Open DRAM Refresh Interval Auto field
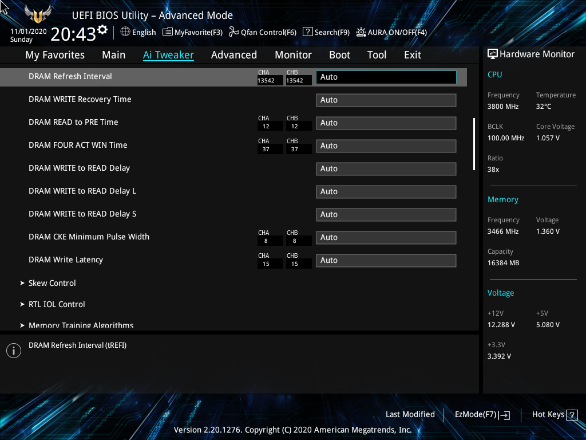Image resolution: width=586 pixels, height=440 pixels. click(386, 77)
